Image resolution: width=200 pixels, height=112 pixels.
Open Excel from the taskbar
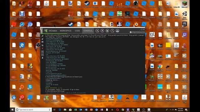[76, 110]
